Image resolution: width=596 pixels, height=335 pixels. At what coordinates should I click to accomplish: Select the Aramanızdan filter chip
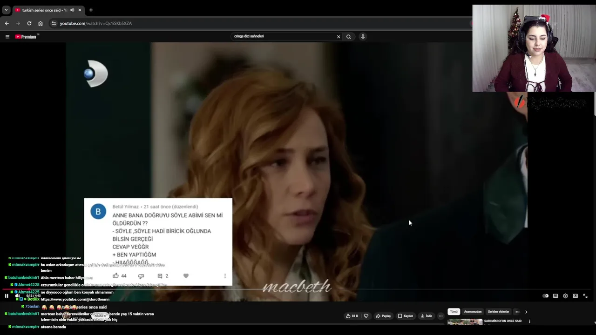tap(473, 312)
